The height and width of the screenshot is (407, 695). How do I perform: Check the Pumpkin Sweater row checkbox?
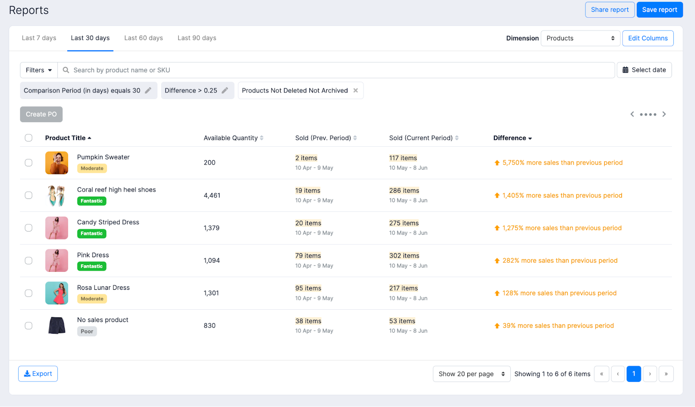28,162
